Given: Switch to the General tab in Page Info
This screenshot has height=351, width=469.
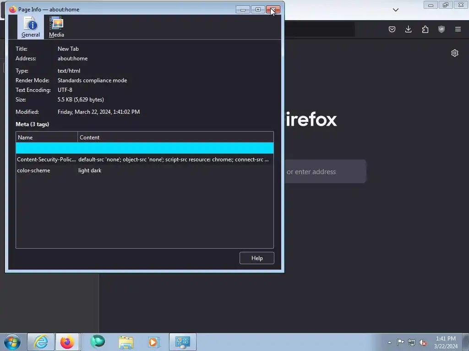Looking at the screenshot, I should [x=31, y=27].
